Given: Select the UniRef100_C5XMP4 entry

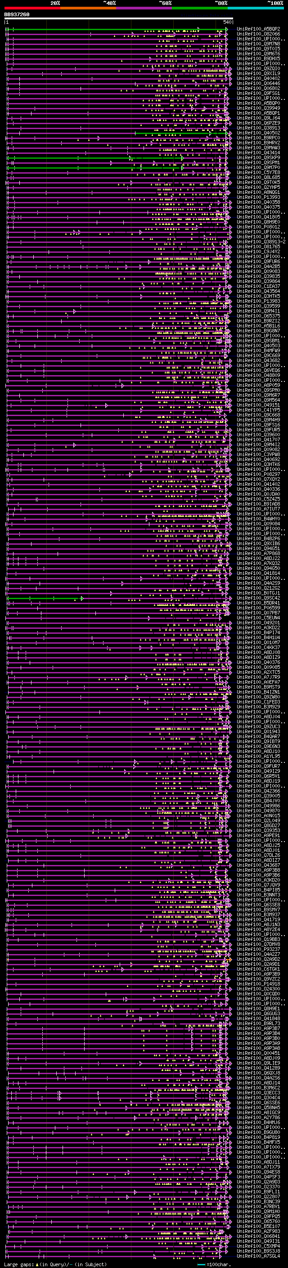Looking at the screenshot, I should (258, 1246).
